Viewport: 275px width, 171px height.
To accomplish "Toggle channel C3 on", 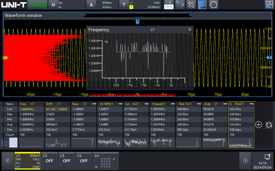I will tap(67, 161).
